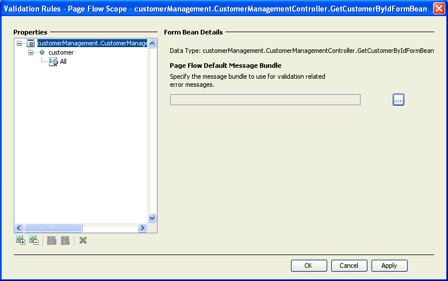Select the customer property in tree
448x281 pixels.
[x=61, y=52]
